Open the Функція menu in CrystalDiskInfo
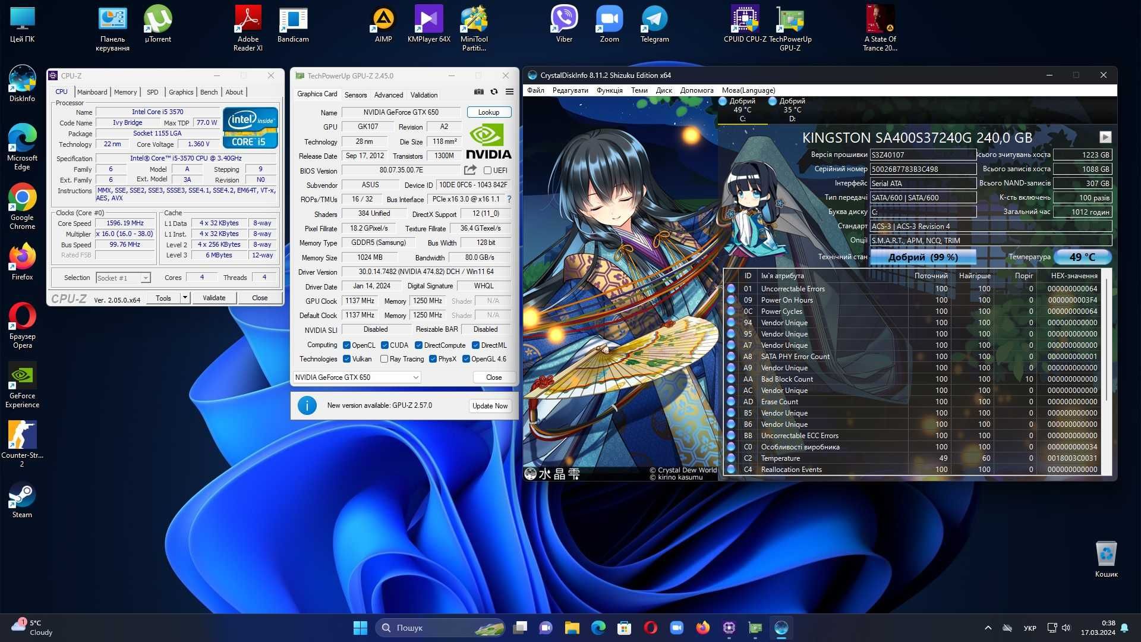This screenshot has width=1141, height=642. tap(609, 90)
